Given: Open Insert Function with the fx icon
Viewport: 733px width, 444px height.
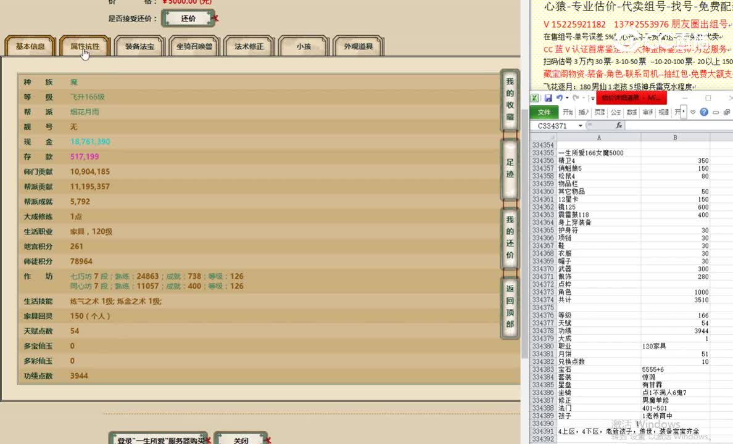Looking at the screenshot, I should [x=619, y=125].
